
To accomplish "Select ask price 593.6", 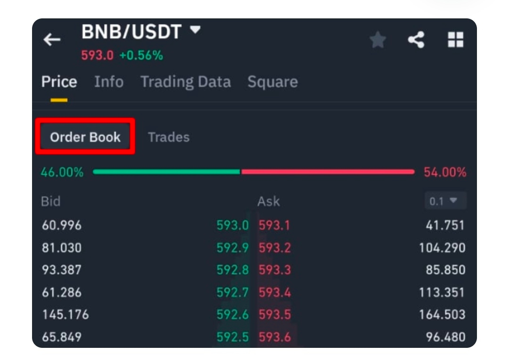I will pyautogui.click(x=275, y=337).
